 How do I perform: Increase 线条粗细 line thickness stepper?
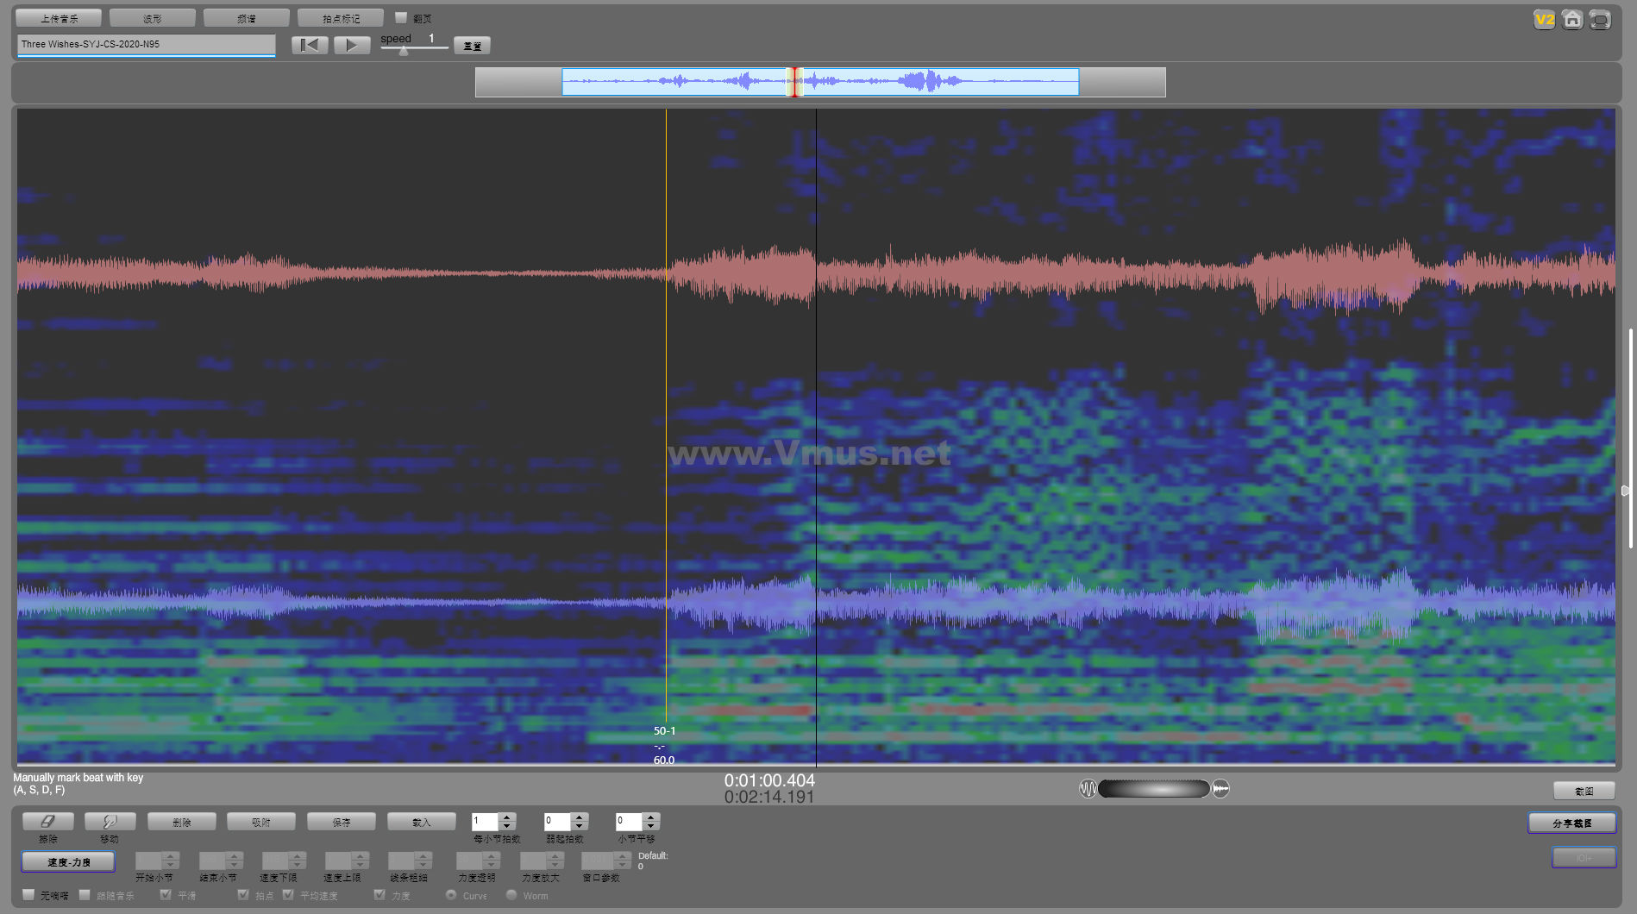[423, 856]
